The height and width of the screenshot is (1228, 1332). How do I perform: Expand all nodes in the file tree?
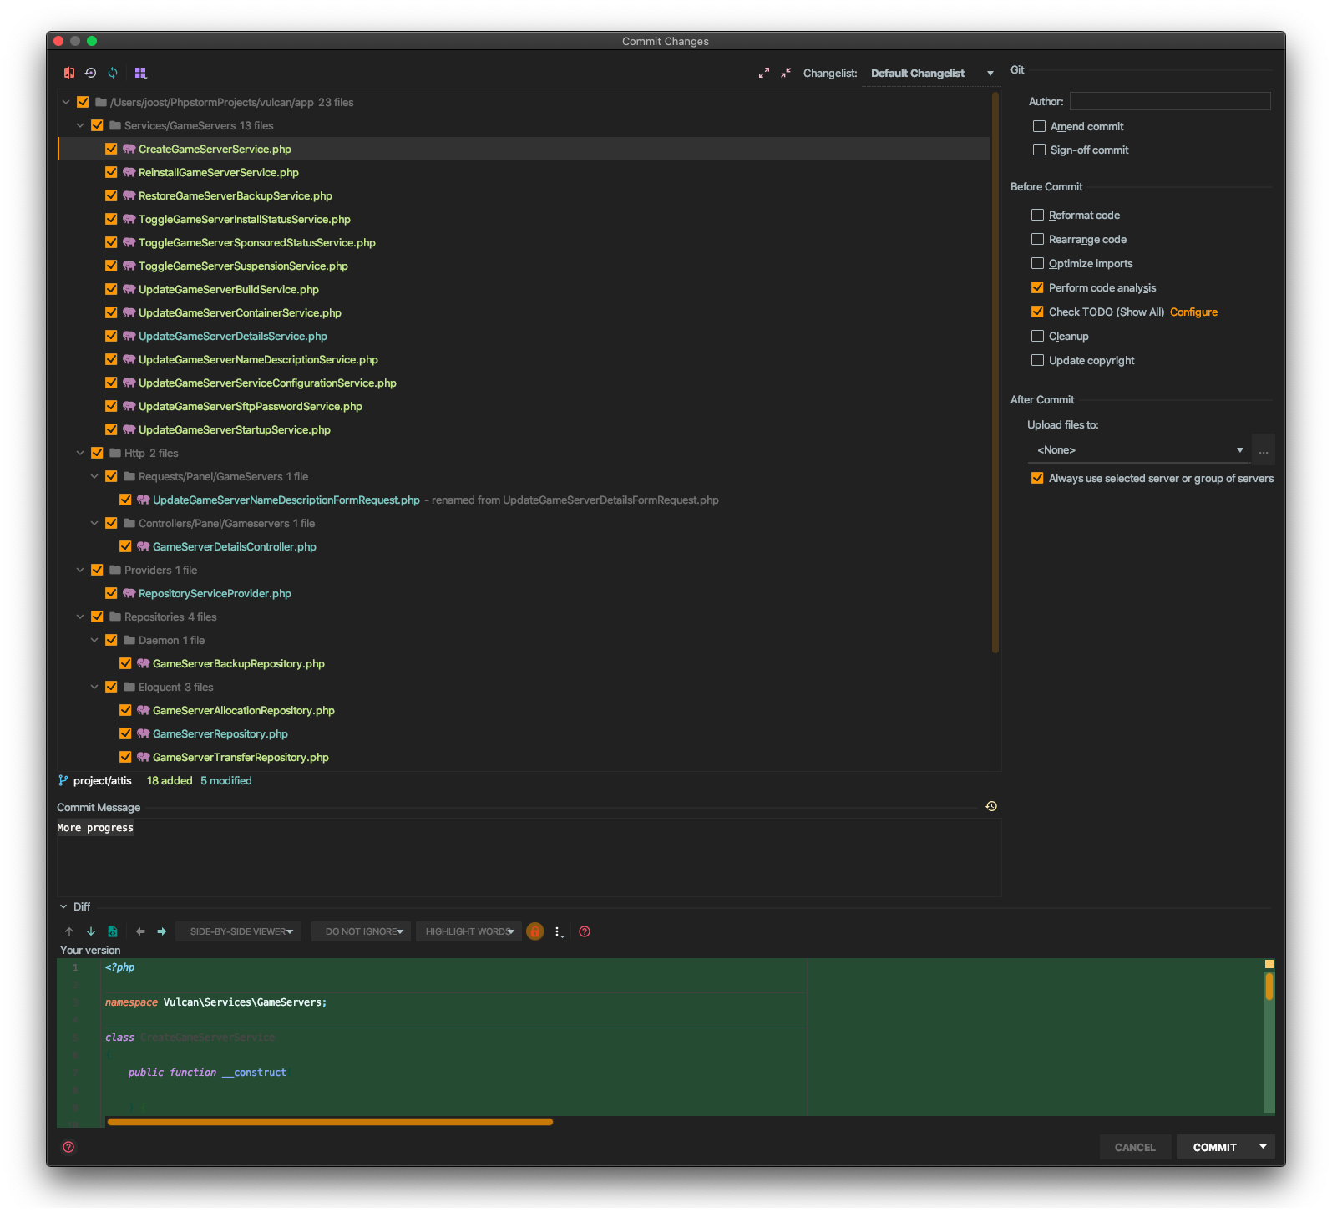coord(763,74)
